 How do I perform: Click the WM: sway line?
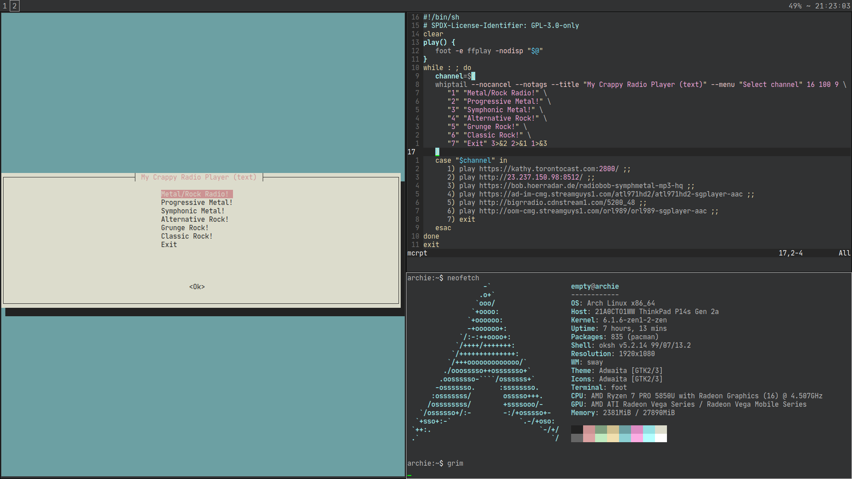click(x=587, y=362)
